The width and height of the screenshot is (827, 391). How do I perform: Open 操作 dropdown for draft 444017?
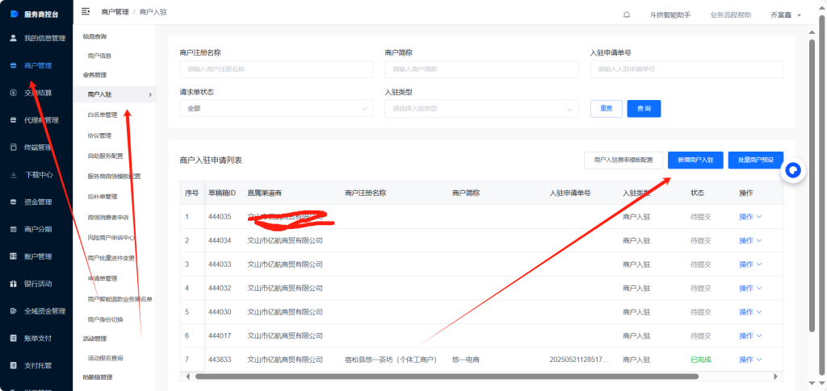click(x=750, y=335)
